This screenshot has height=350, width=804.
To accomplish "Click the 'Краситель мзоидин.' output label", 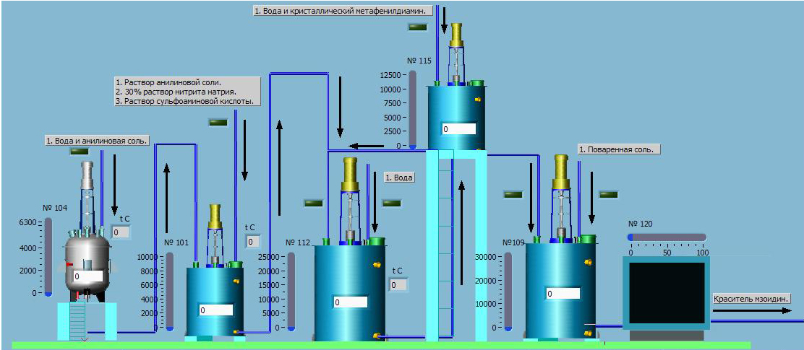I will (751, 299).
